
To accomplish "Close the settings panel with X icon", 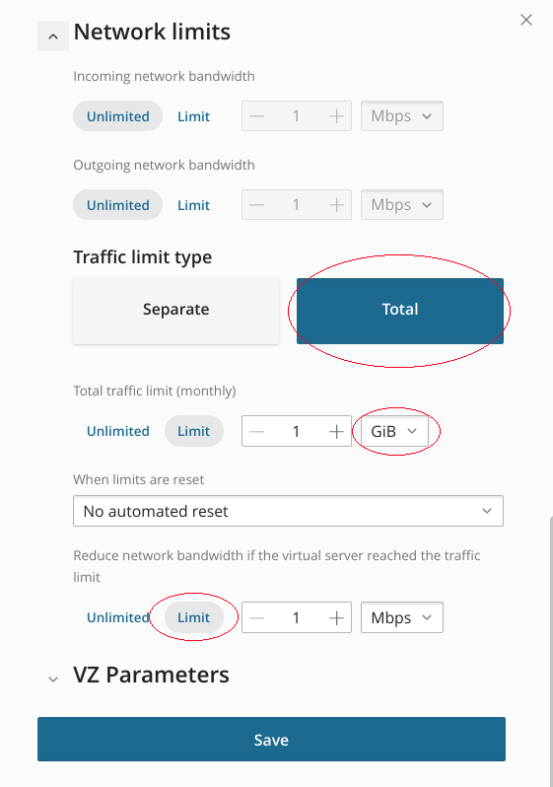I will pyautogui.click(x=526, y=20).
